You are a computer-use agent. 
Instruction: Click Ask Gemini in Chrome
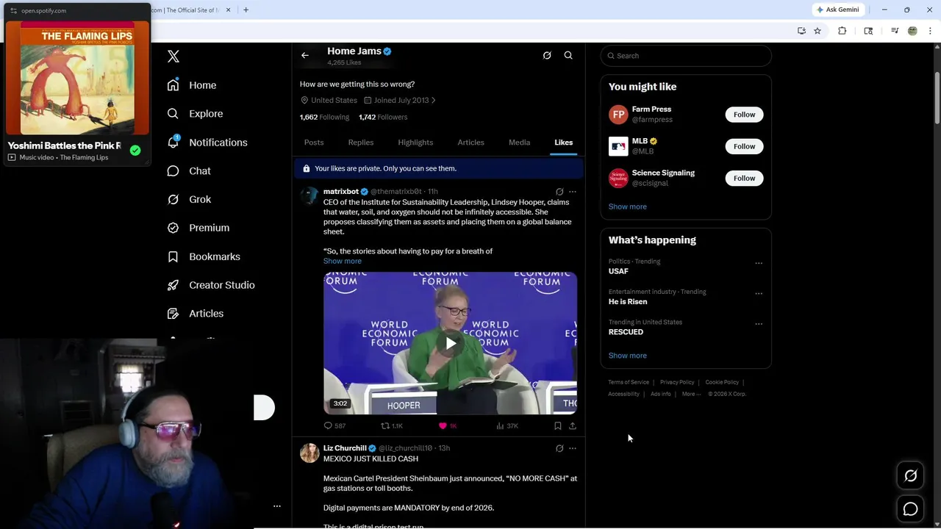pyautogui.click(x=838, y=10)
